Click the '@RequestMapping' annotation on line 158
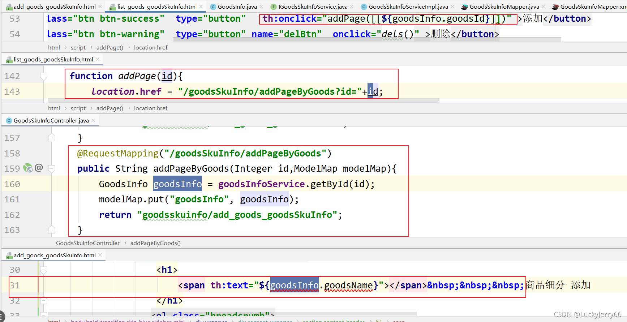The height and width of the screenshot is (322, 627). click(x=118, y=154)
